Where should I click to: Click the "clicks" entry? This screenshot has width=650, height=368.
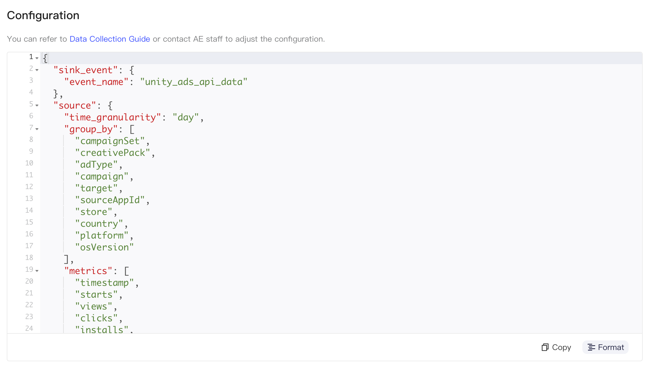tap(96, 318)
